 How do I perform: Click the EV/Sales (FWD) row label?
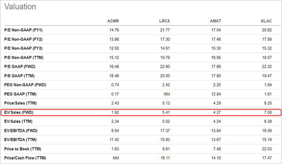[x=19, y=112]
